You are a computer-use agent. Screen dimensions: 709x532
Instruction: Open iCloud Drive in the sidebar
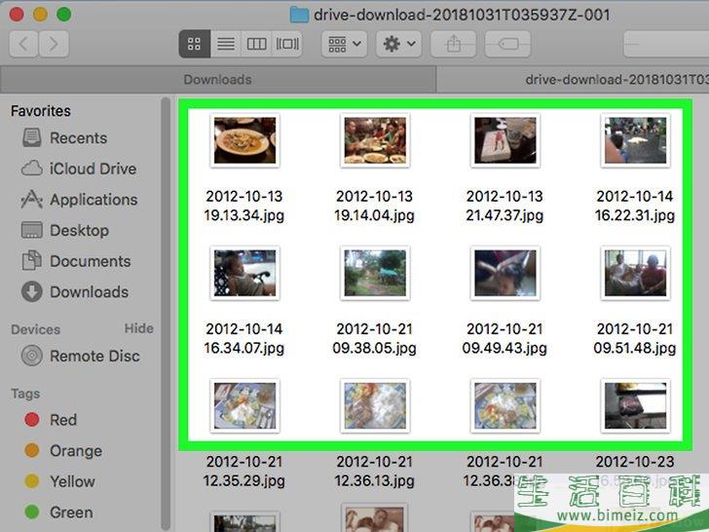(x=79, y=169)
